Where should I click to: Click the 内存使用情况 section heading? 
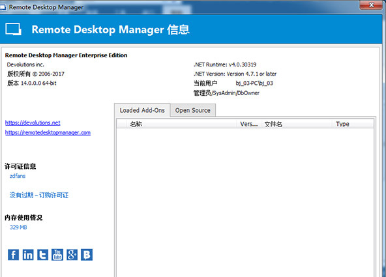click(x=23, y=218)
